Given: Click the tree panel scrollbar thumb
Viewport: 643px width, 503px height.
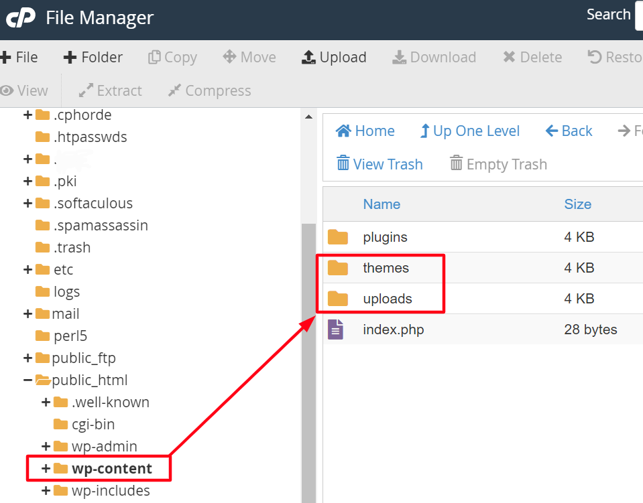Looking at the screenshot, I should coord(309,363).
